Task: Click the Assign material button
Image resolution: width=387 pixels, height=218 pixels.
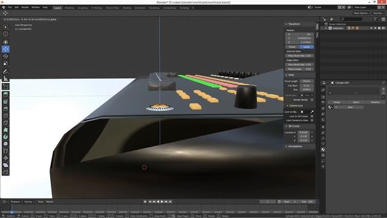Action: click(x=337, y=102)
